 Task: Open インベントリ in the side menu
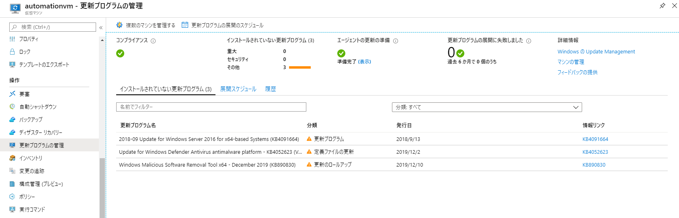click(31, 158)
